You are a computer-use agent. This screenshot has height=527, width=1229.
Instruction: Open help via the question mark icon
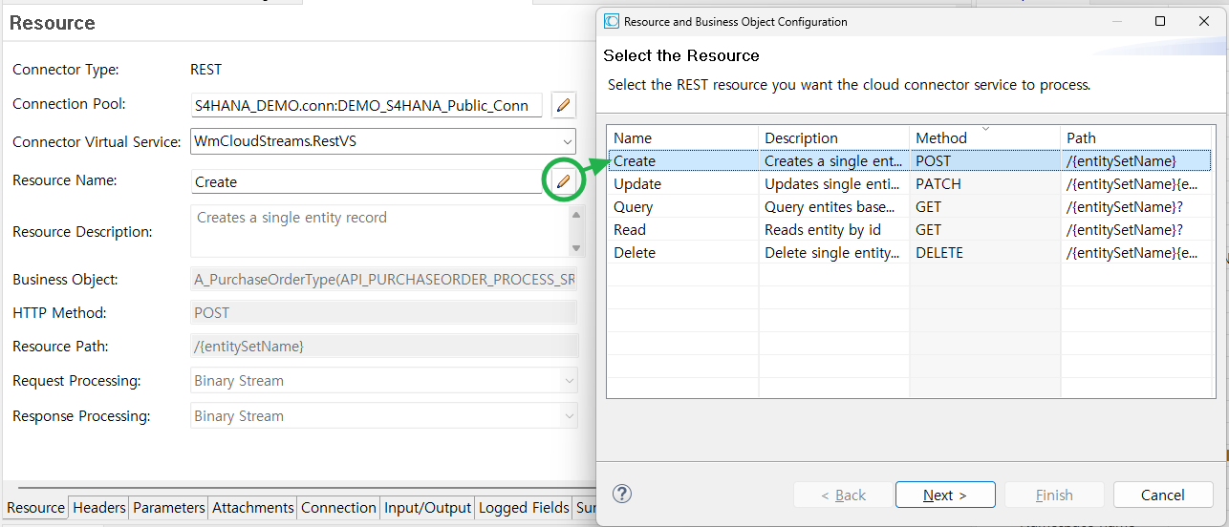[622, 494]
